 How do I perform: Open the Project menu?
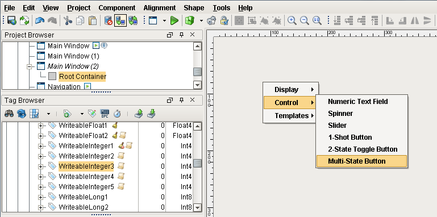[79, 8]
